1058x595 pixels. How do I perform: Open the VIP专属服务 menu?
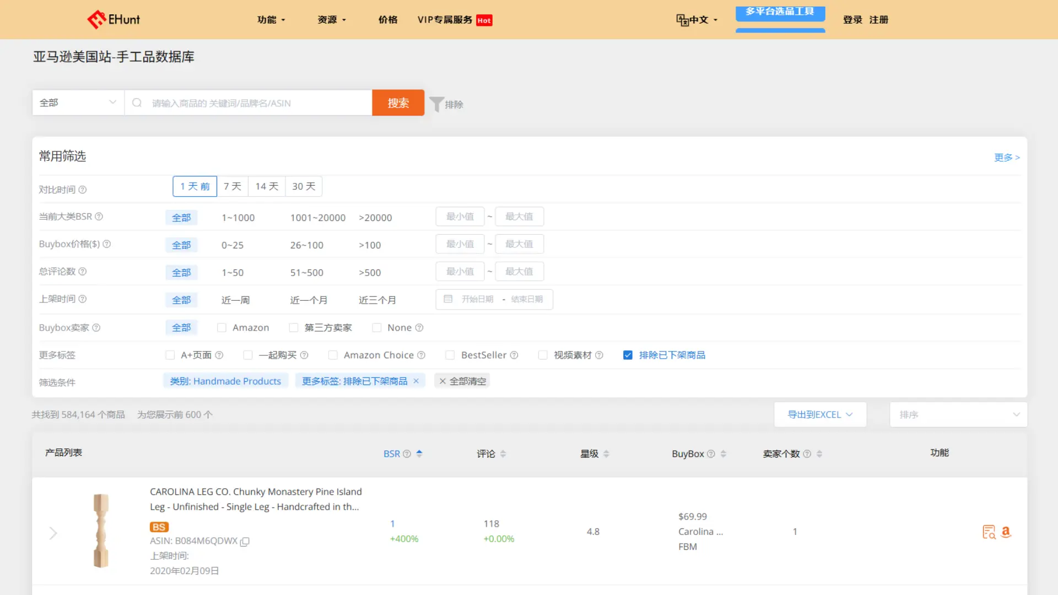click(x=444, y=20)
